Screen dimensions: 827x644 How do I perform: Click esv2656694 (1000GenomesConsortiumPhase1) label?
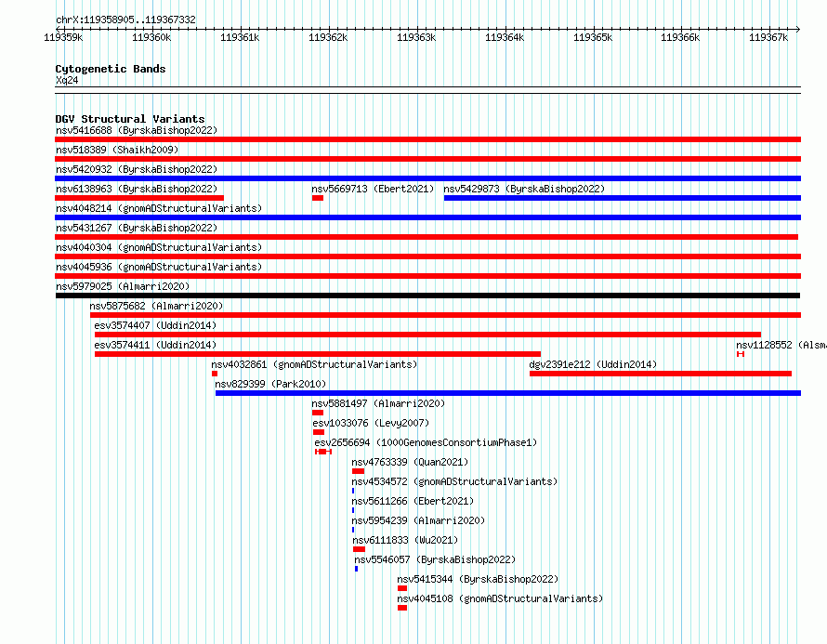click(426, 442)
